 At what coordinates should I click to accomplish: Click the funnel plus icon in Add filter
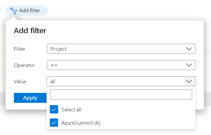[13, 10]
